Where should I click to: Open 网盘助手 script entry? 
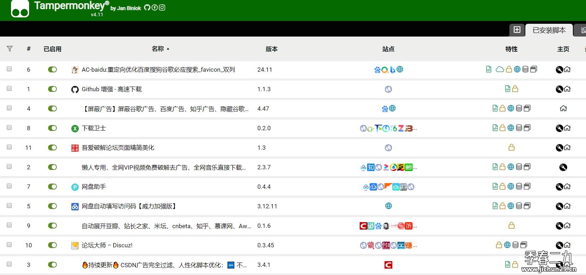(x=94, y=187)
